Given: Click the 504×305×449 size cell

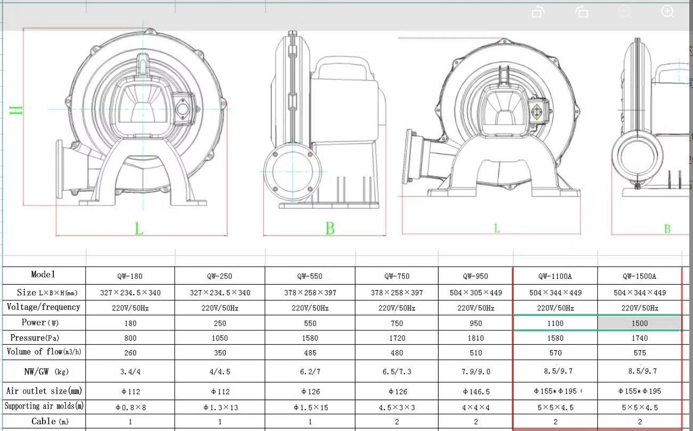Looking at the screenshot, I should point(476,293).
